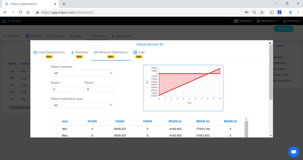Open the sollicitation type dropdown showing M2
303x160 pixels.
point(82,105)
